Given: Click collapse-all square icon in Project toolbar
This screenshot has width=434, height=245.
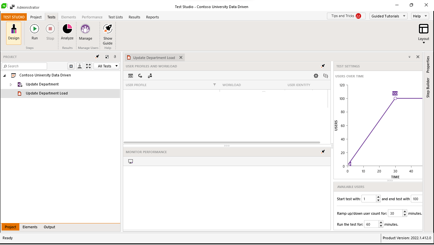Looking at the screenshot, I should pyautogui.click(x=71, y=66).
